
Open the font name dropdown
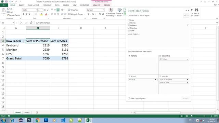(x=36, y=10)
